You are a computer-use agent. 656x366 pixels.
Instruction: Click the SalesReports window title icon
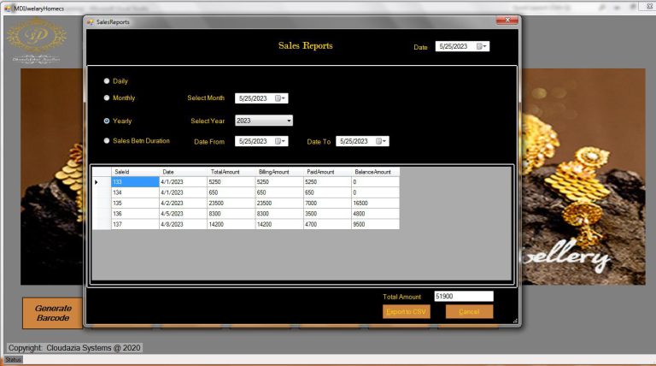pyautogui.click(x=90, y=21)
